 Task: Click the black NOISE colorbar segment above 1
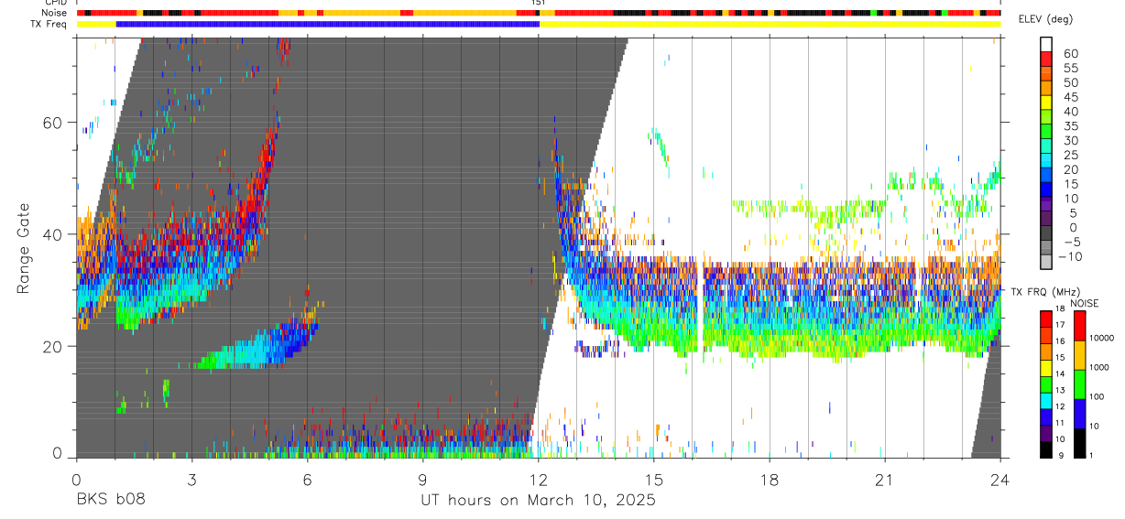(1081, 443)
